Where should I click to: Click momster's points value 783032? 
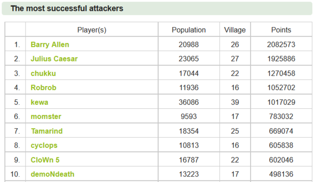pos(281,117)
